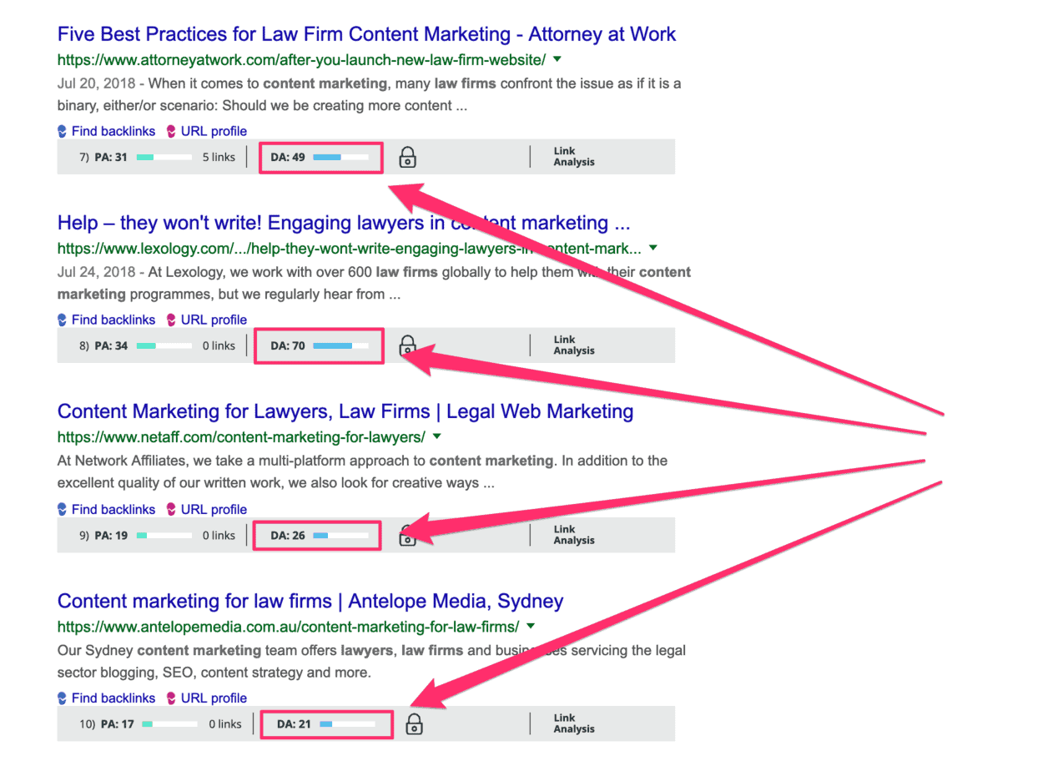Click the Moz icon before Find backlinks on the first result
Viewport: 1058px width, 771px height.
coord(62,131)
